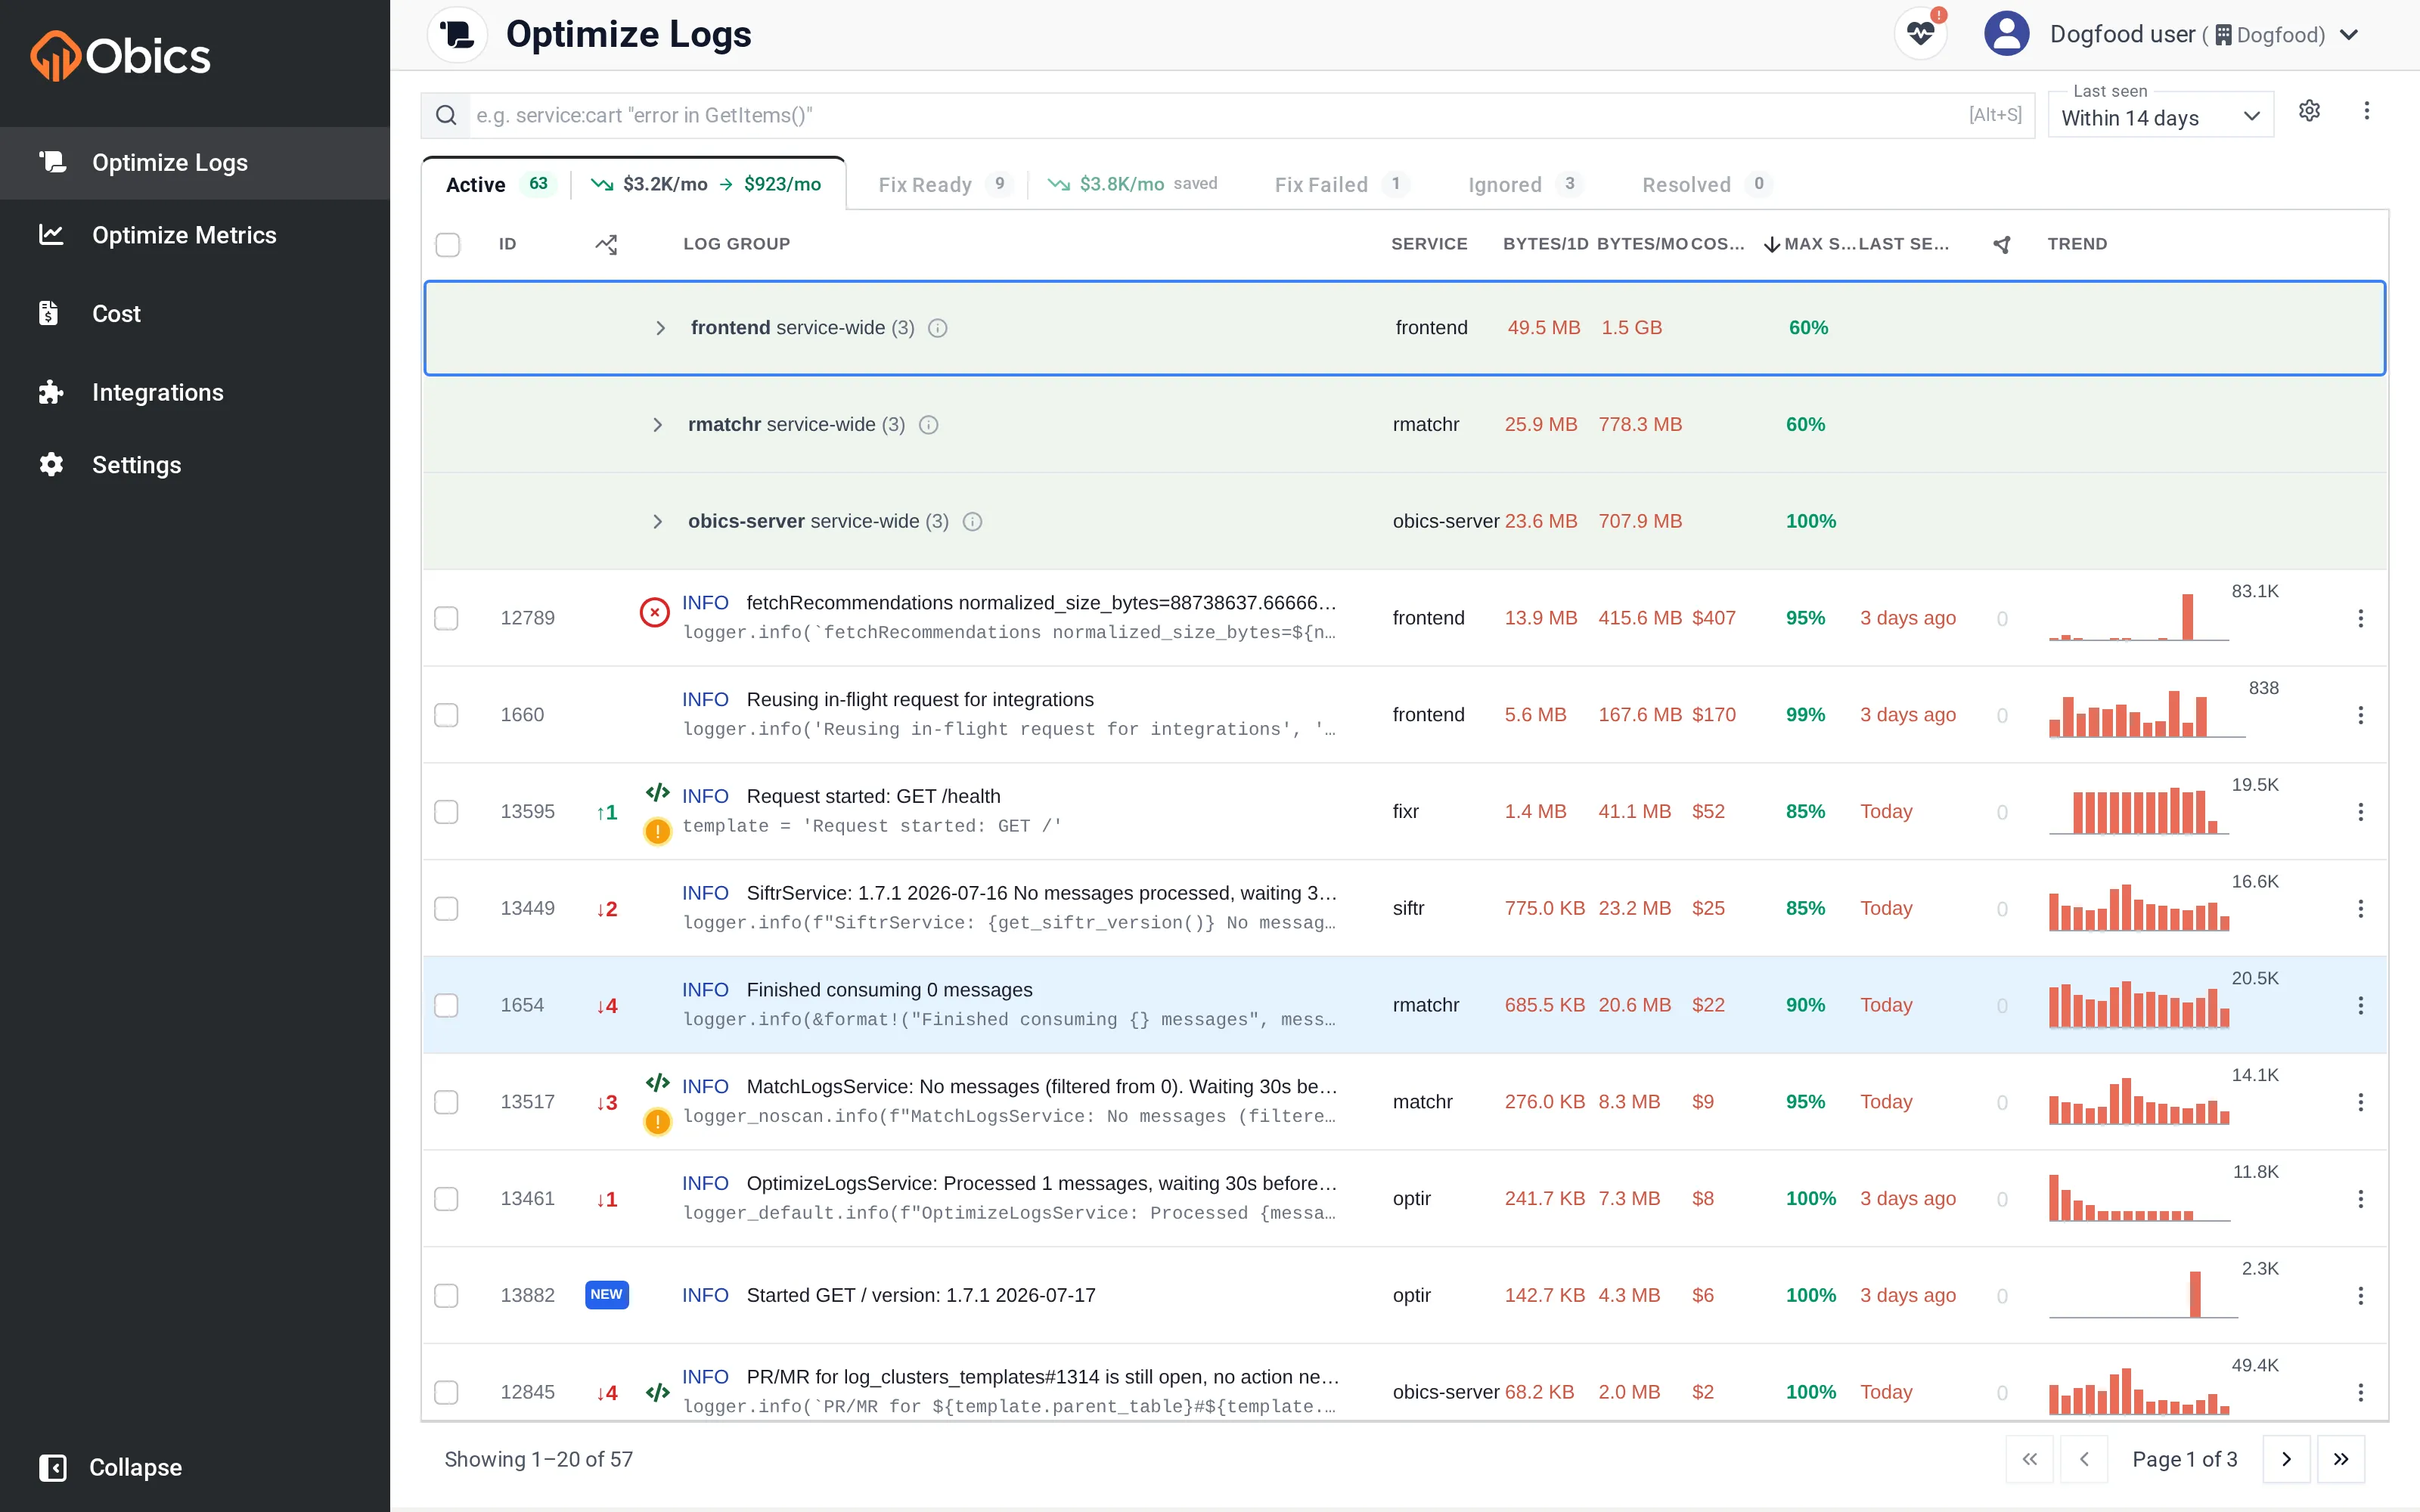Click info icon next to frontend service-wide
The image size is (2420, 1512).
click(x=938, y=328)
